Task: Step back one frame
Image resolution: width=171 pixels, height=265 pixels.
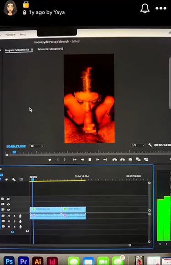Action: point(82,159)
